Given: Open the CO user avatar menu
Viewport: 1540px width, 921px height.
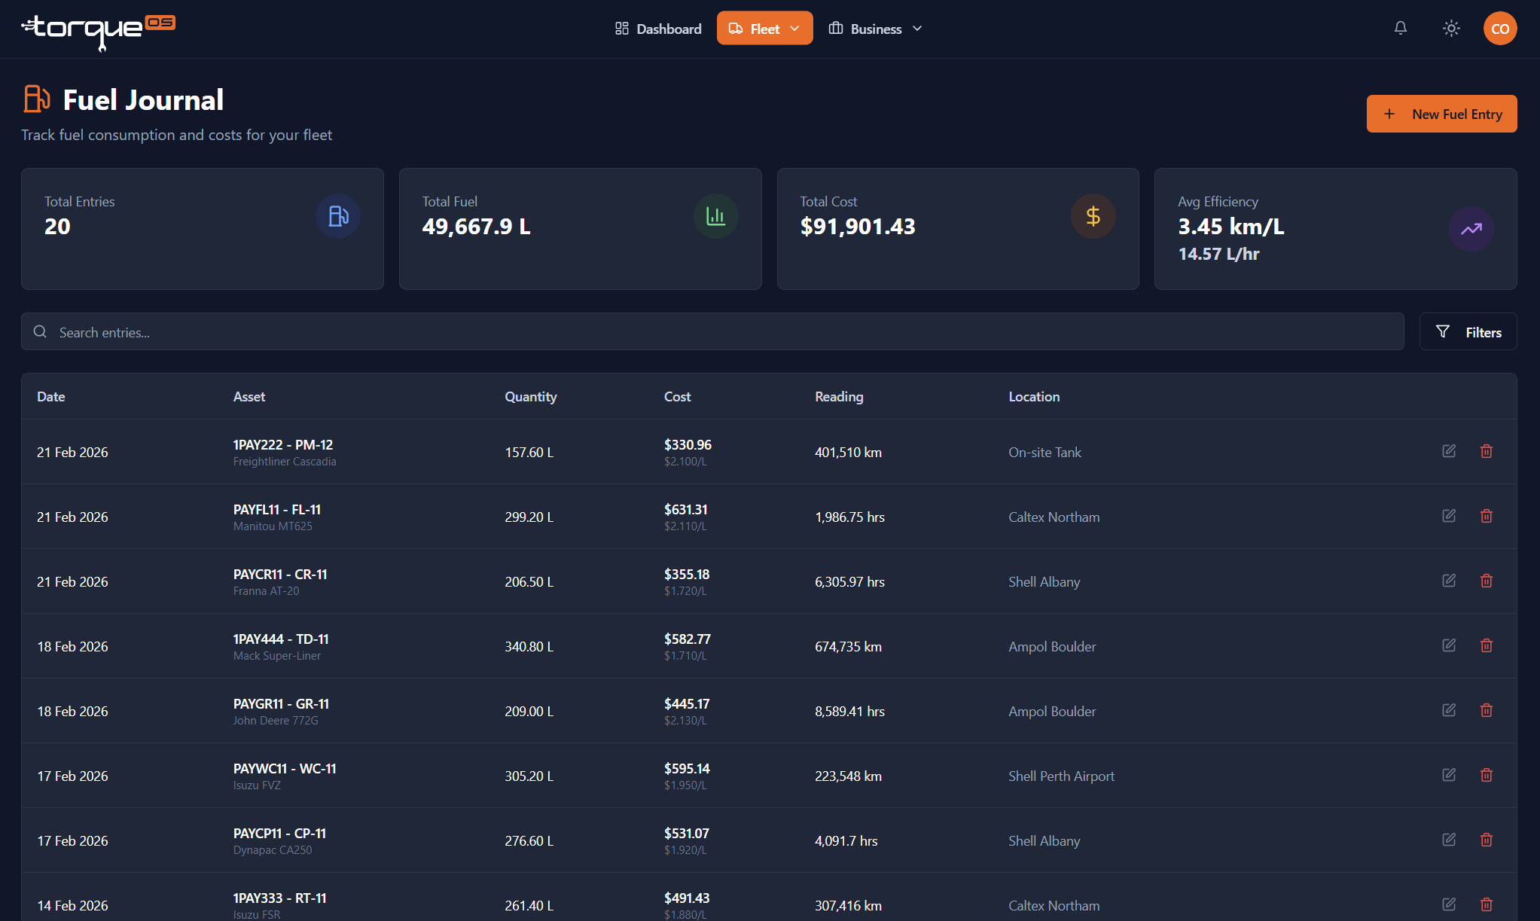Looking at the screenshot, I should click(x=1499, y=29).
